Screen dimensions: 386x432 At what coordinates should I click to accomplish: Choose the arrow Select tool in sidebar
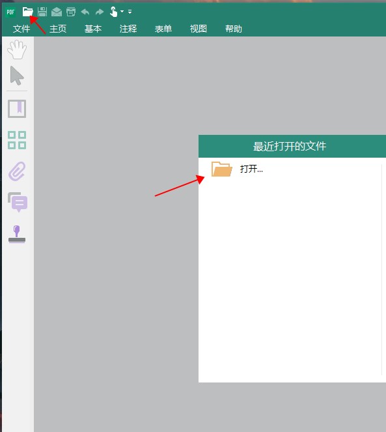17,76
